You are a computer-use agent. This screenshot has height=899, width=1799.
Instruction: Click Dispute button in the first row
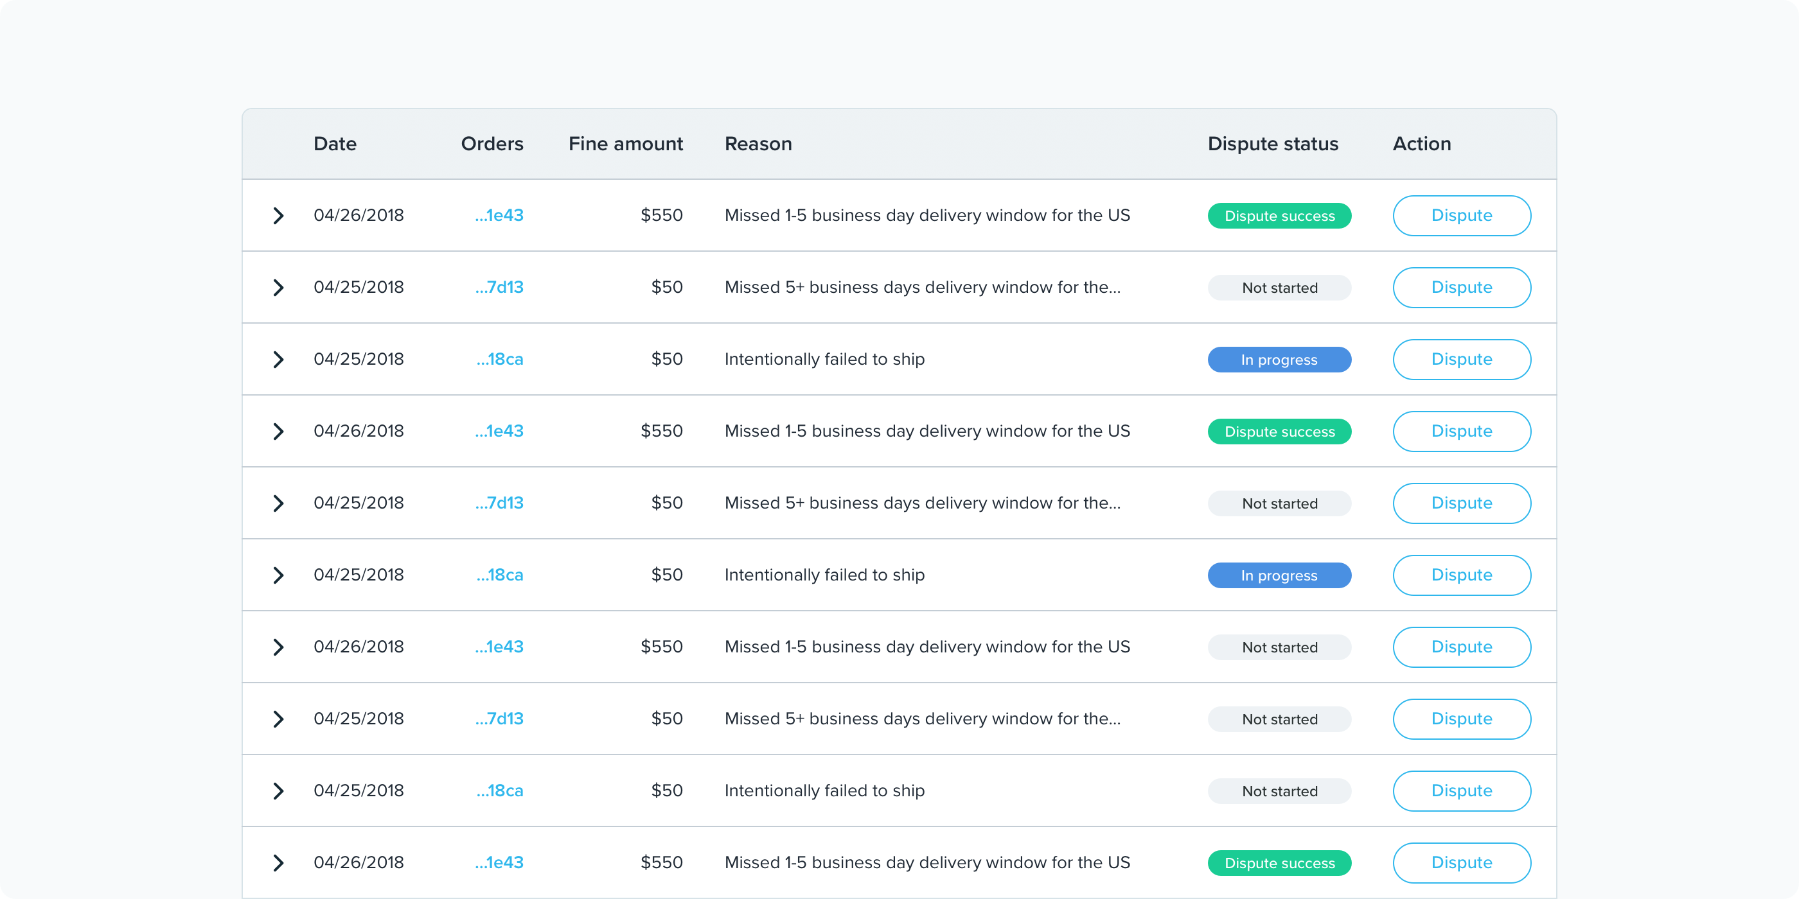point(1461,216)
